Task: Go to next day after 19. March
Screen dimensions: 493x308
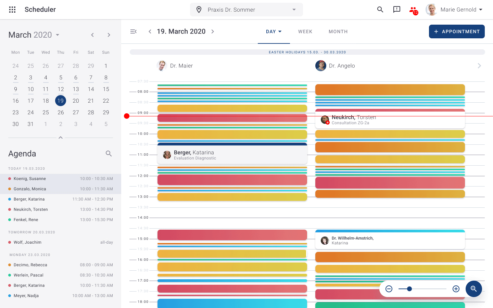Action: click(x=213, y=31)
